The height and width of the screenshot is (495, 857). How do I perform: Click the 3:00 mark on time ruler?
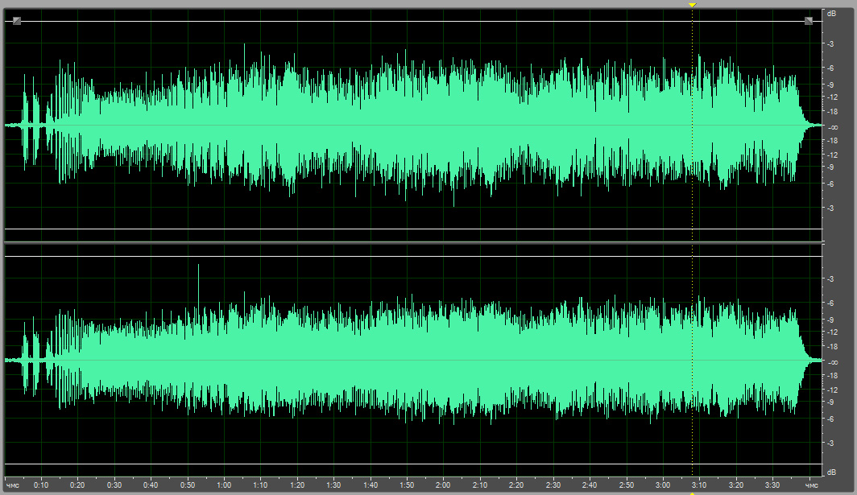coord(662,485)
